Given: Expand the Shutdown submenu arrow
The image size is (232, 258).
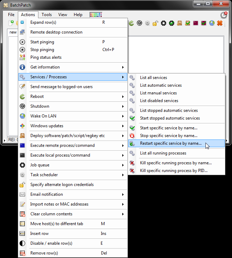Looking at the screenshot, I should [123, 106].
